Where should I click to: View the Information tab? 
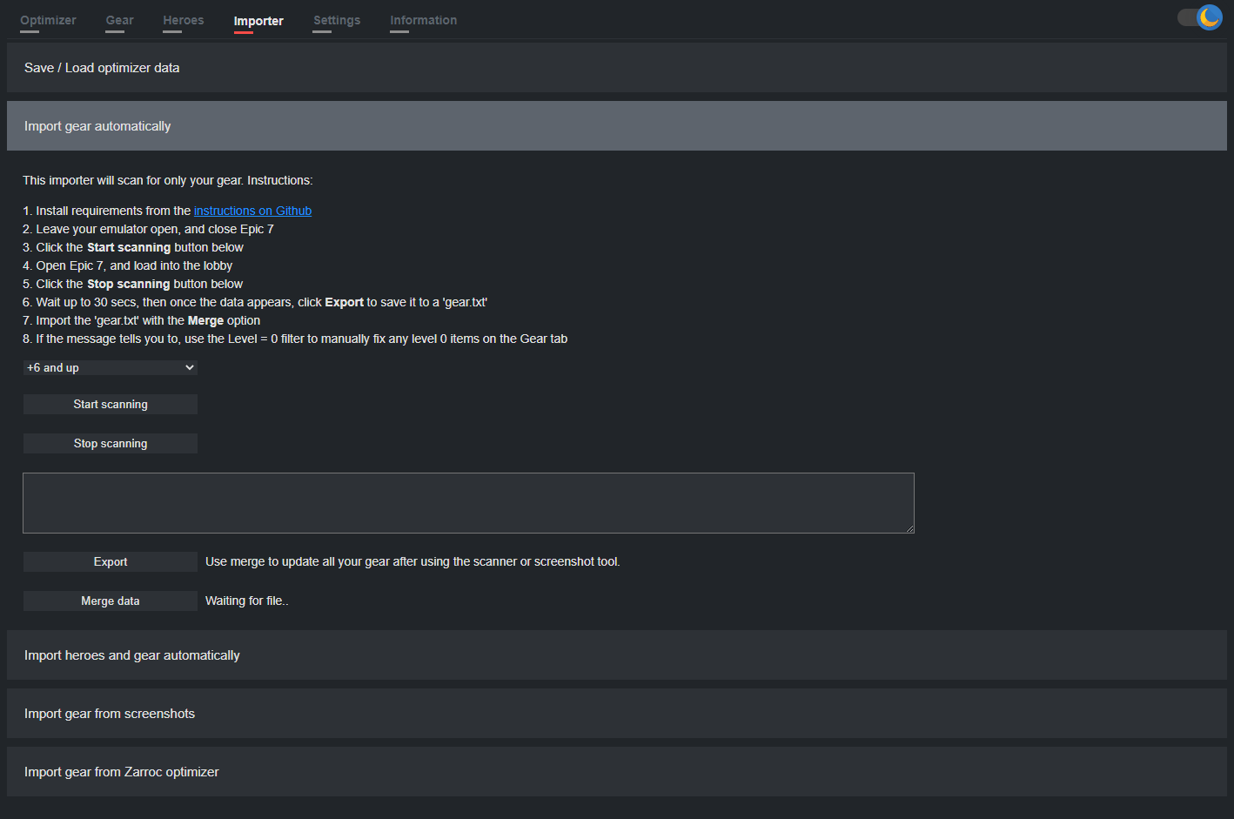(423, 20)
